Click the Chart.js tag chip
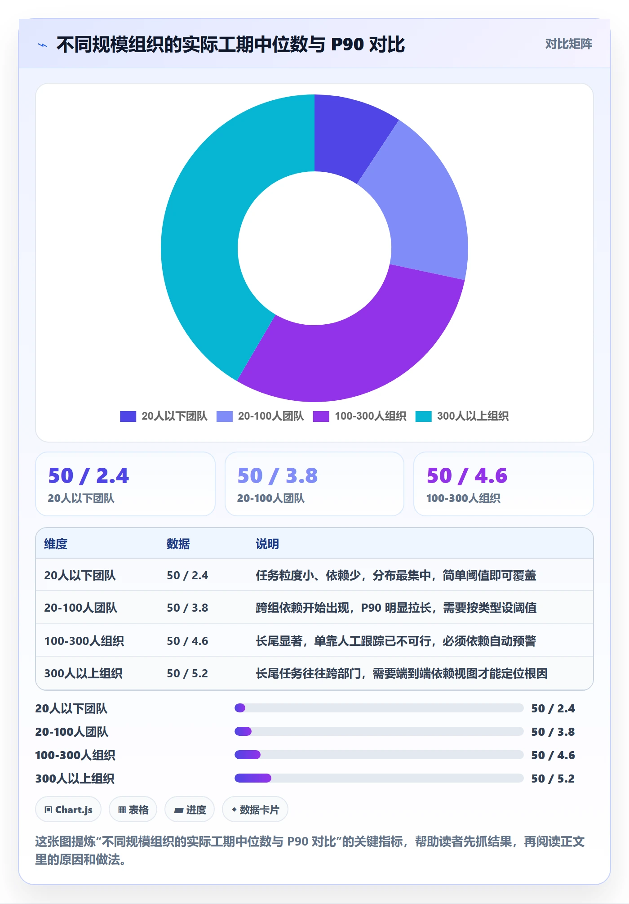The width and height of the screenshot is (629, 904). tap(68, 810)
